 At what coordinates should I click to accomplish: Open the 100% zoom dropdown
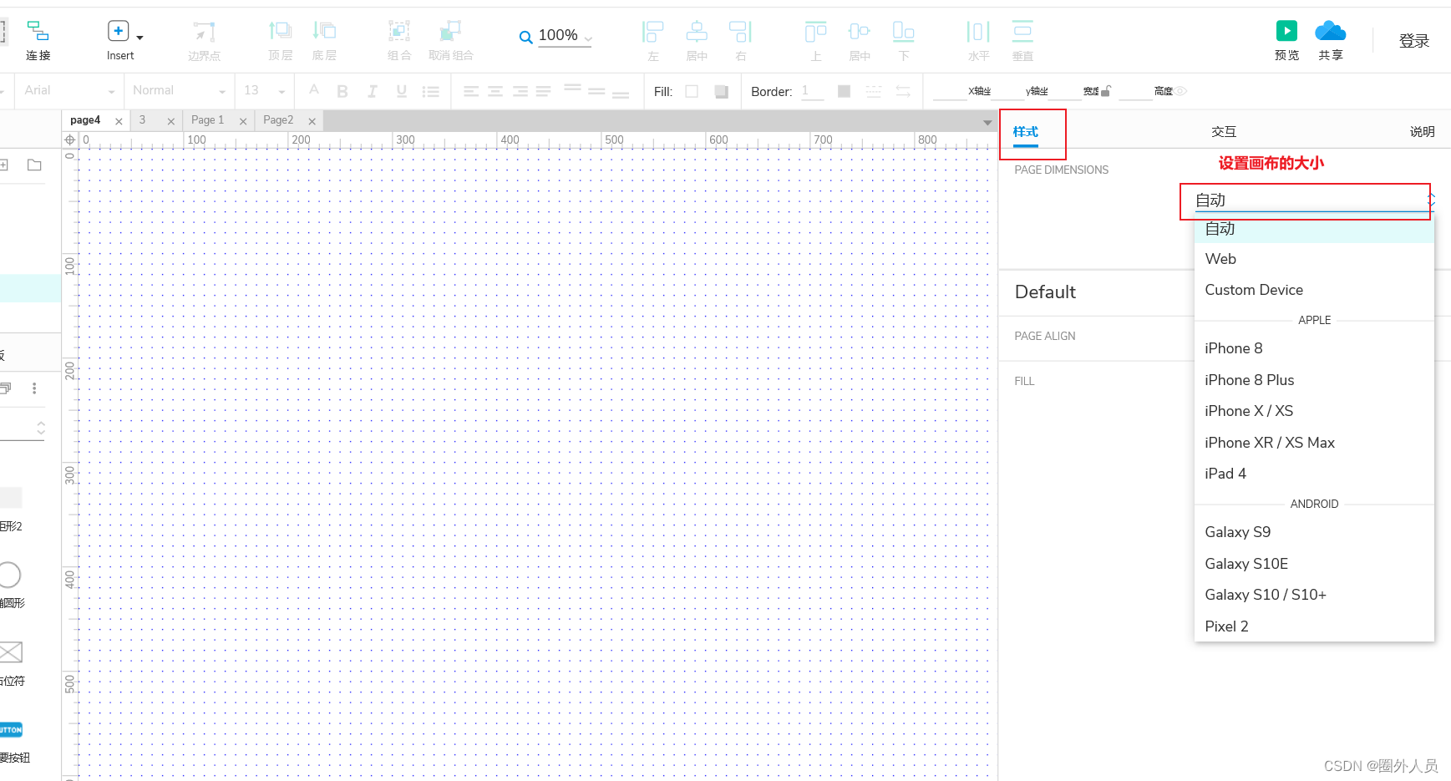click(x=588, y=38)
